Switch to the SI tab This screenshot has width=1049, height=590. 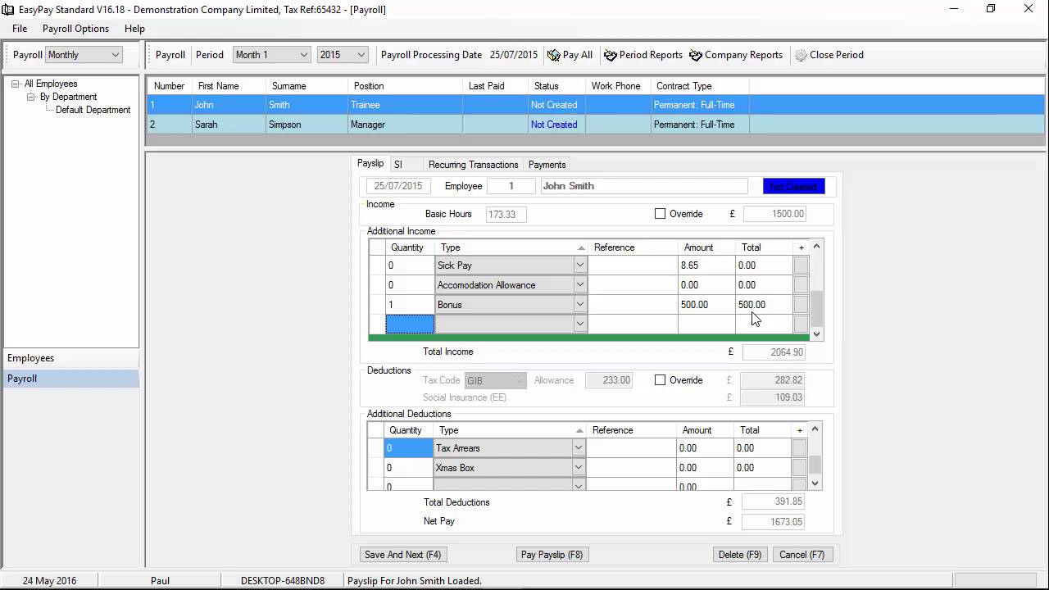click(398, 165)
